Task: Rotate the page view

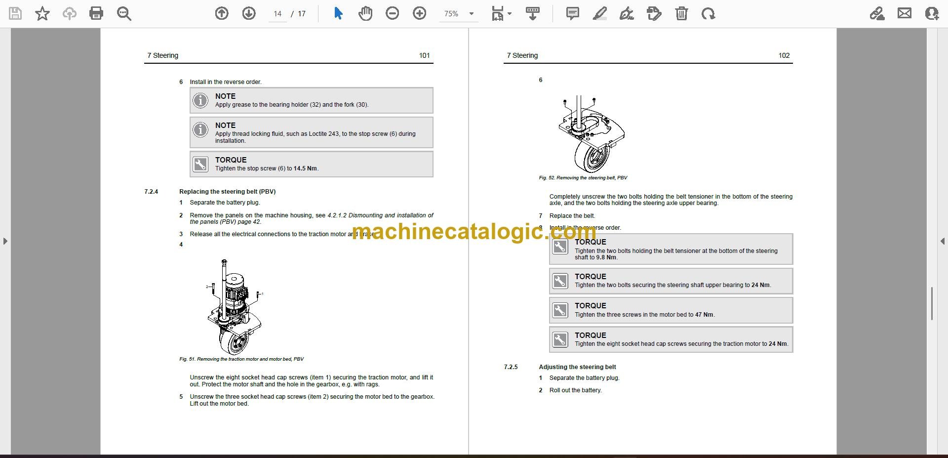Action: coord(708,13)
